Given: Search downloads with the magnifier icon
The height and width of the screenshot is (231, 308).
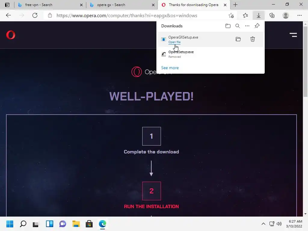Looking at the screenshot, I should [x=238, y=26].
